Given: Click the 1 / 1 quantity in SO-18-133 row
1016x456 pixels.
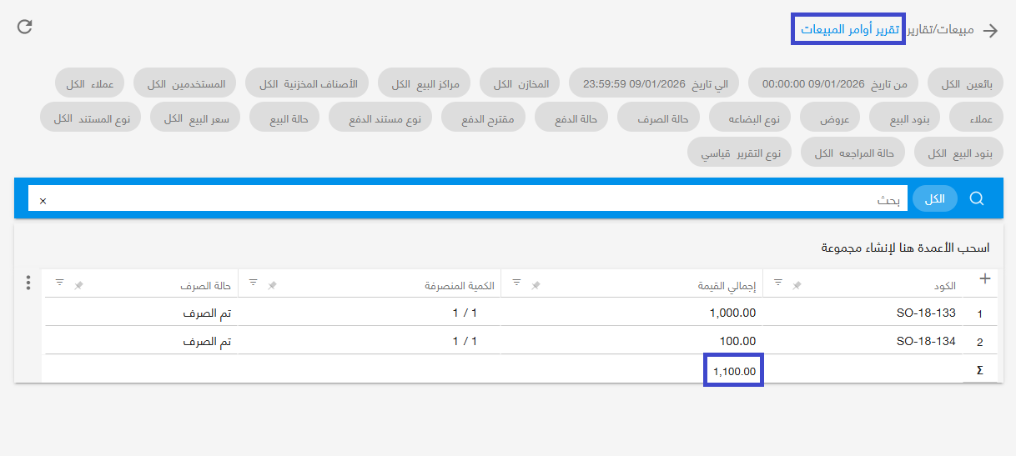Looking at the screenshot, I should [x=465, y=313].
